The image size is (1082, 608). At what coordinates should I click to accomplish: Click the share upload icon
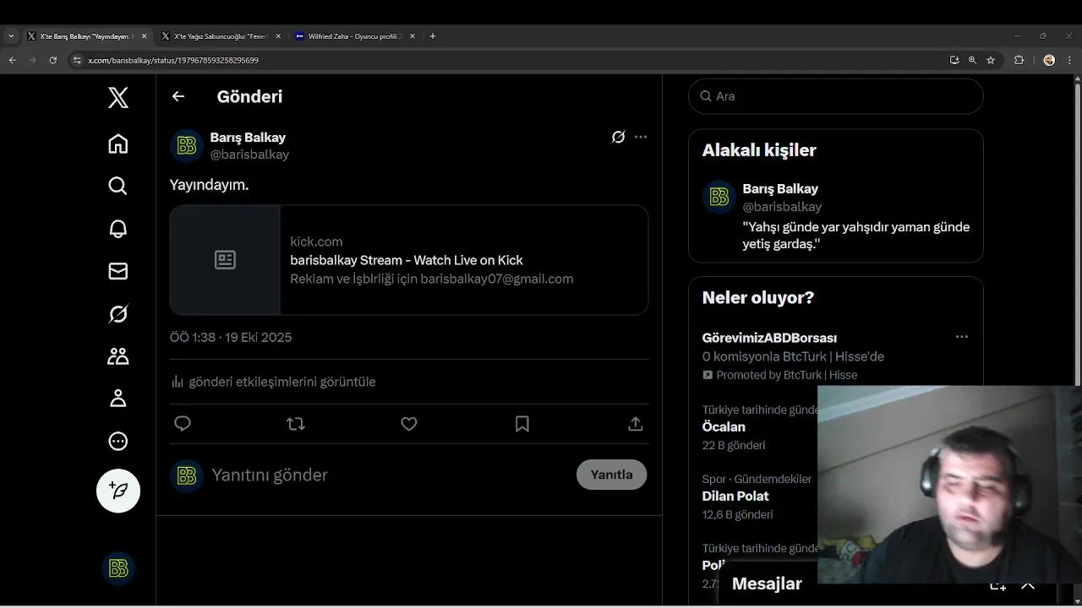click(636, 424)
